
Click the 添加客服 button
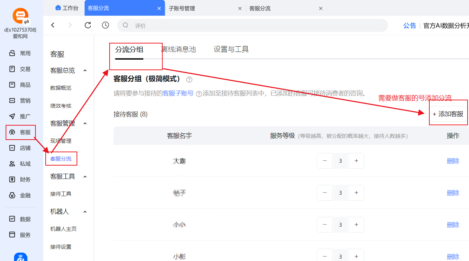click(x=448, y=114)
